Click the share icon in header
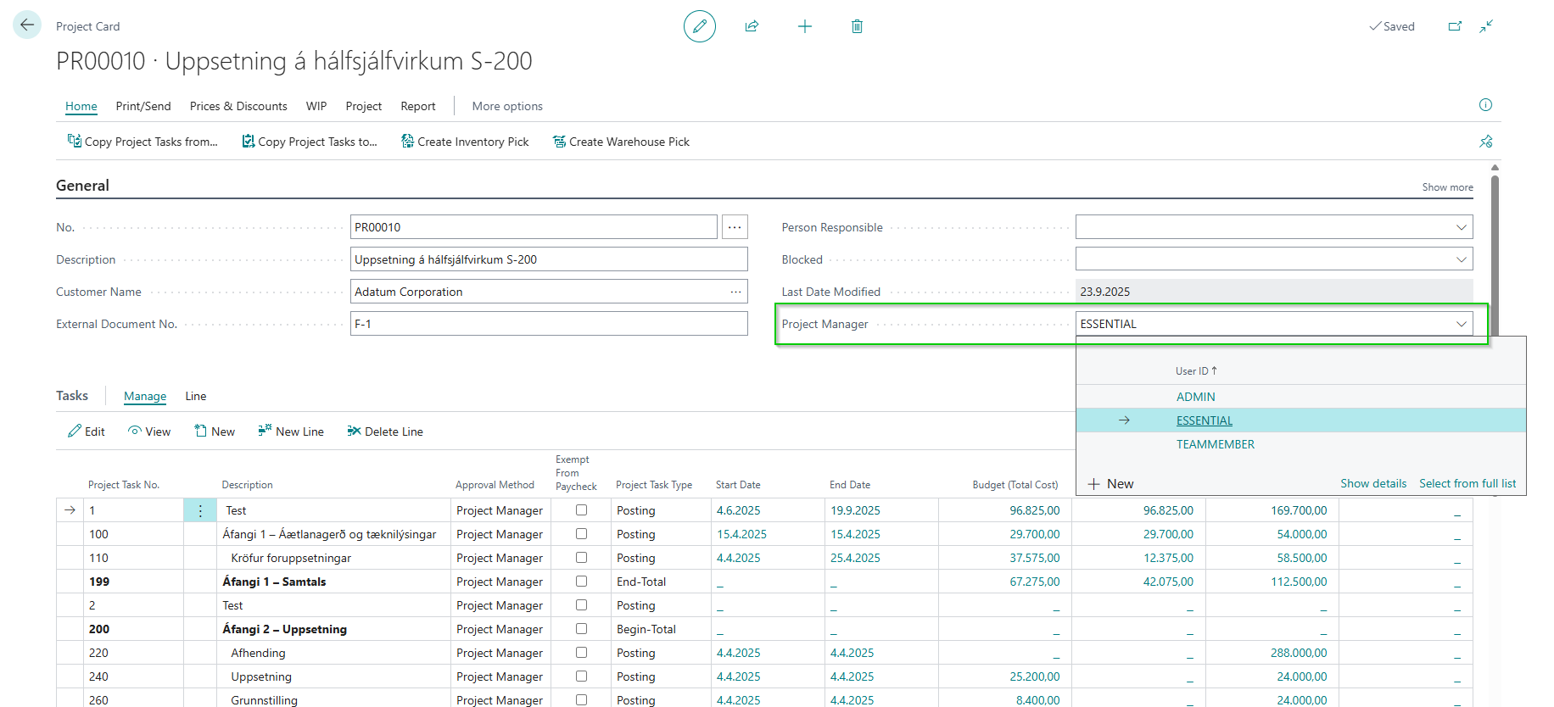The height and width of the screenshot is (707, 1554). pos(752,26)
